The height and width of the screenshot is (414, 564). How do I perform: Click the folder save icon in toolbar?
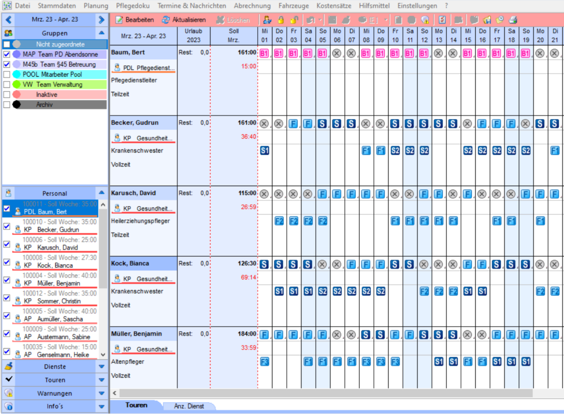click(x=487, y=20)
